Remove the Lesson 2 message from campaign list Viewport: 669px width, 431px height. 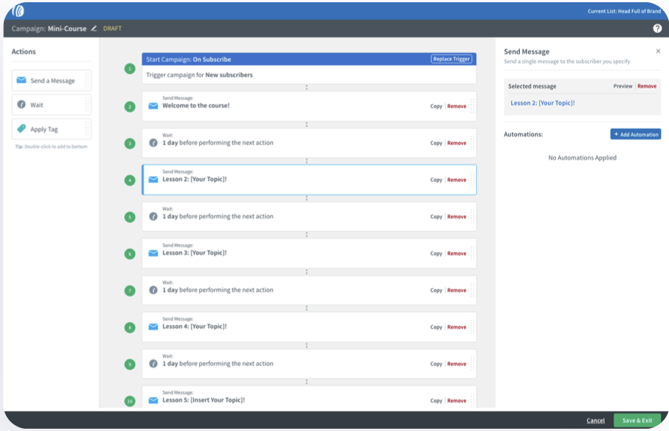(457, 180)
